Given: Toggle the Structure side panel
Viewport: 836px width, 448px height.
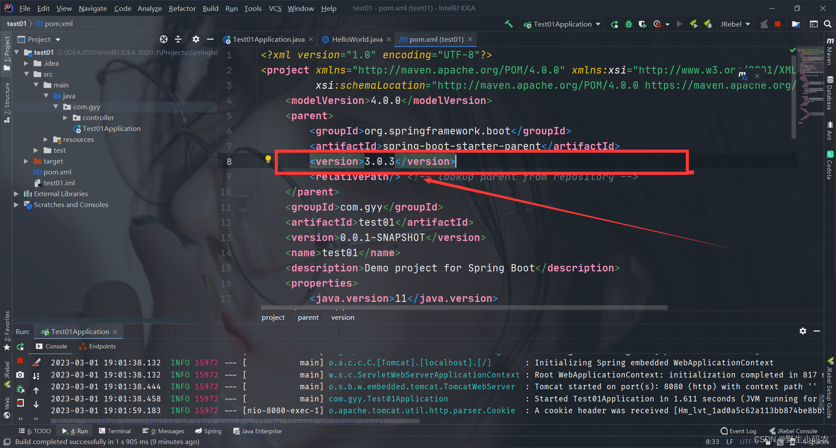Looking at the screenshot, I should click(7, 102).
